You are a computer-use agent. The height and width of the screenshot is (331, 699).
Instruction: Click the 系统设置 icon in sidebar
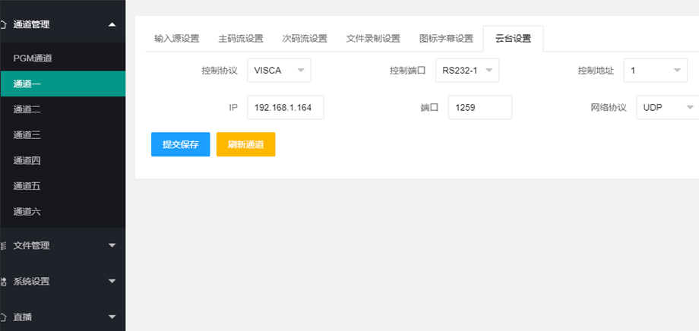coord(4,281)
